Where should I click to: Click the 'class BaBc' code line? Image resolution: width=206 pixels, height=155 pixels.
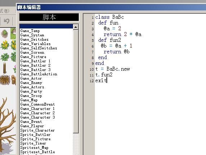coord(110,17)
